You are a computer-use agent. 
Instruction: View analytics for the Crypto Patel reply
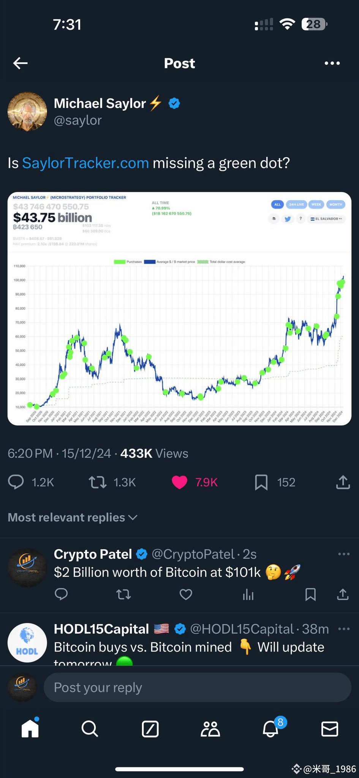(248, 594)
